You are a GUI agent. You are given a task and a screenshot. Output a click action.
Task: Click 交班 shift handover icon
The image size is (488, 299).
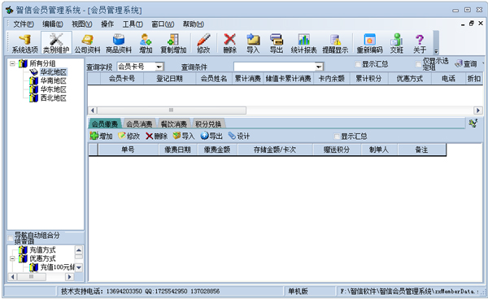(397, 43)
